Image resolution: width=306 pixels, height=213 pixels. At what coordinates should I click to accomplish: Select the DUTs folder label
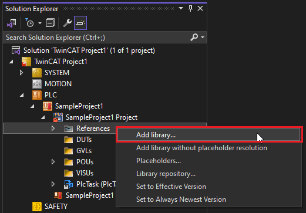(84, 140)
